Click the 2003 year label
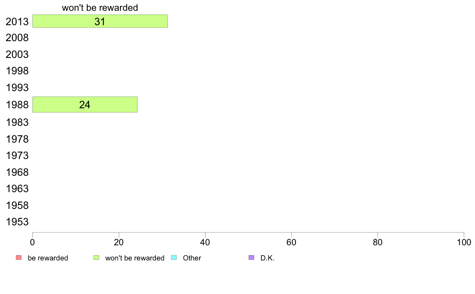 [x=17, y=54]
